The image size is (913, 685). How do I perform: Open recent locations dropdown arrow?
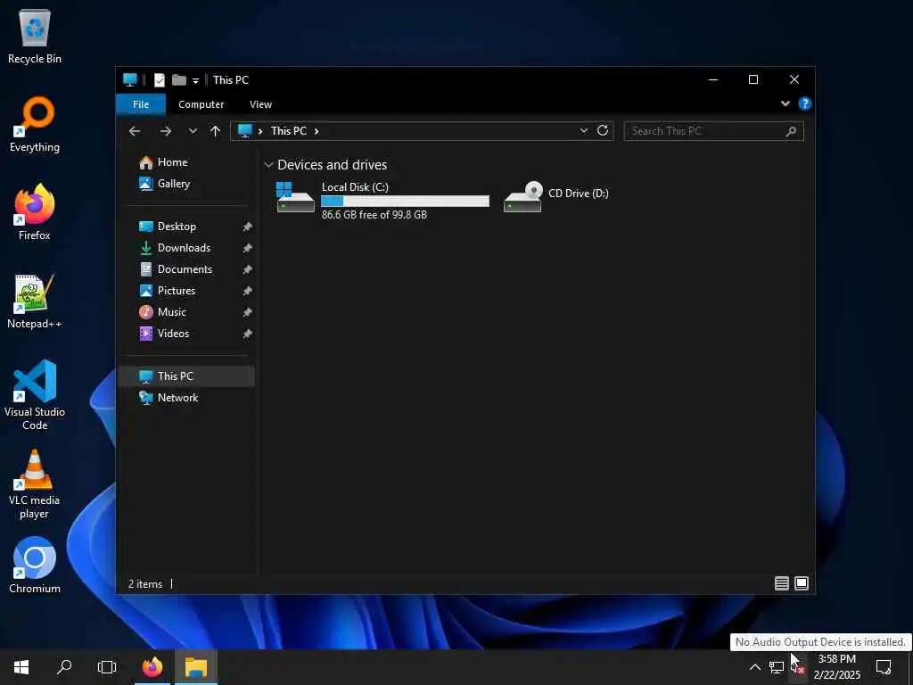coord(193,131)
